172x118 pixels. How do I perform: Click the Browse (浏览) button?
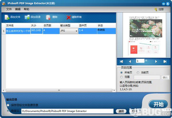pyautogui.click(x=121, y=111)
